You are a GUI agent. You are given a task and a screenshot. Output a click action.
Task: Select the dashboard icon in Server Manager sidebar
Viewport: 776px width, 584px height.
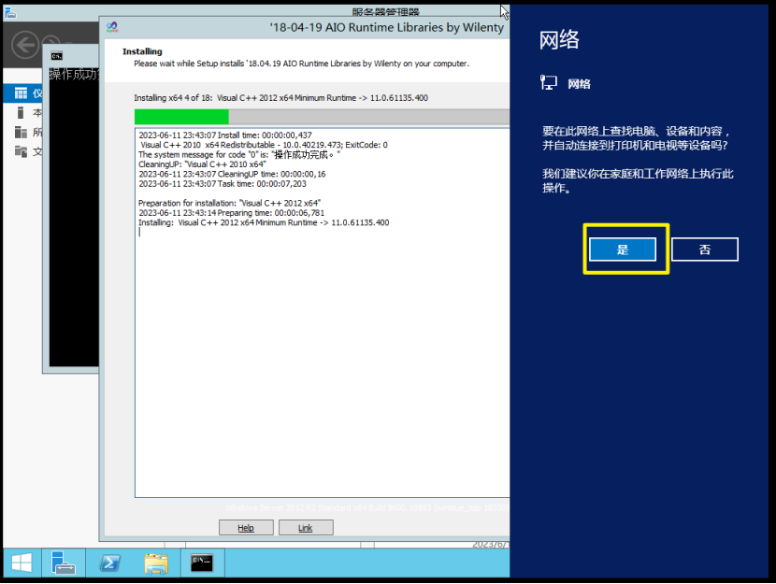point(21,93)
